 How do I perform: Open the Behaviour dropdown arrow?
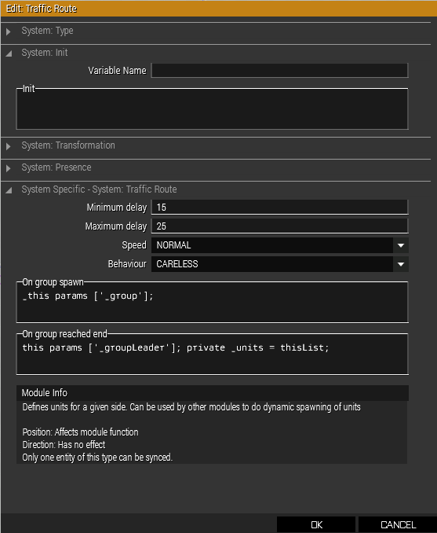[x=401, y=264]
